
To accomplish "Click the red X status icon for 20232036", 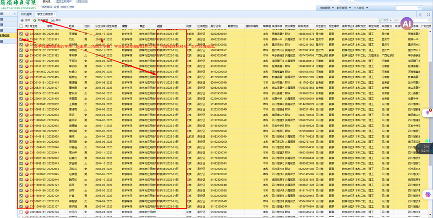I will pos(27,120).
